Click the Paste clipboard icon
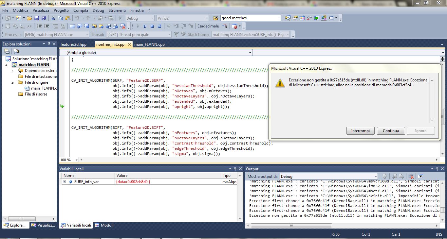Viewport: 447px width, 239px height. [x=67, y=18]
